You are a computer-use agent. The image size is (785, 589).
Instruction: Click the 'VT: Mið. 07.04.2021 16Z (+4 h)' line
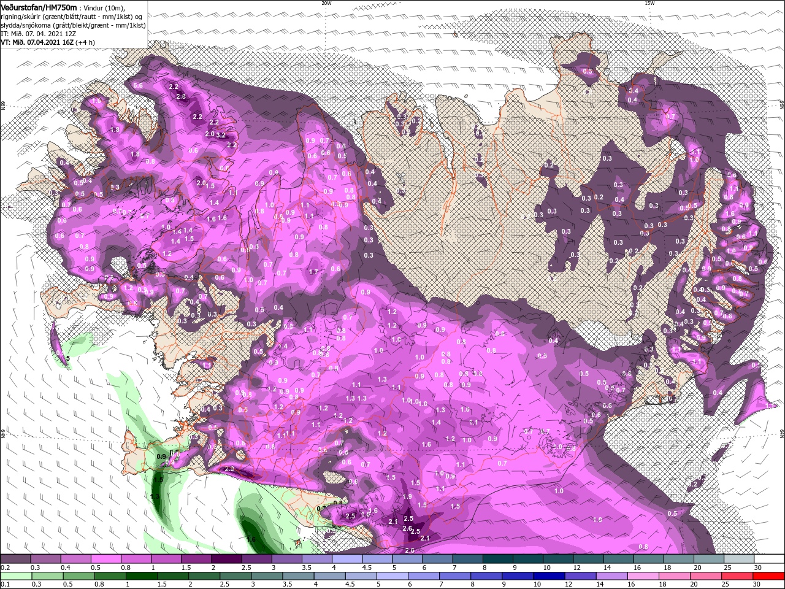(x=48, y=42)
